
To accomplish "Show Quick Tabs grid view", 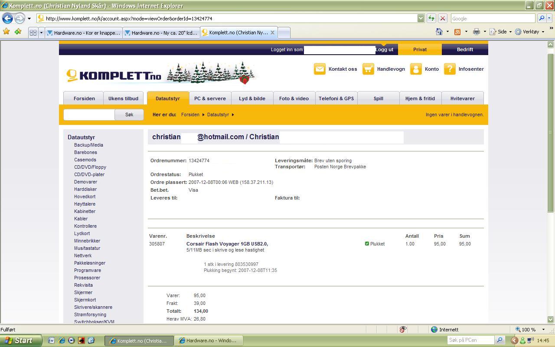I will tap(33, 33).
